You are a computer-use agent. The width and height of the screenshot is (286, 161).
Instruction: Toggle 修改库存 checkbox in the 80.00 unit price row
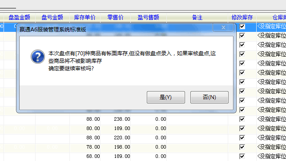coord(242,129)
